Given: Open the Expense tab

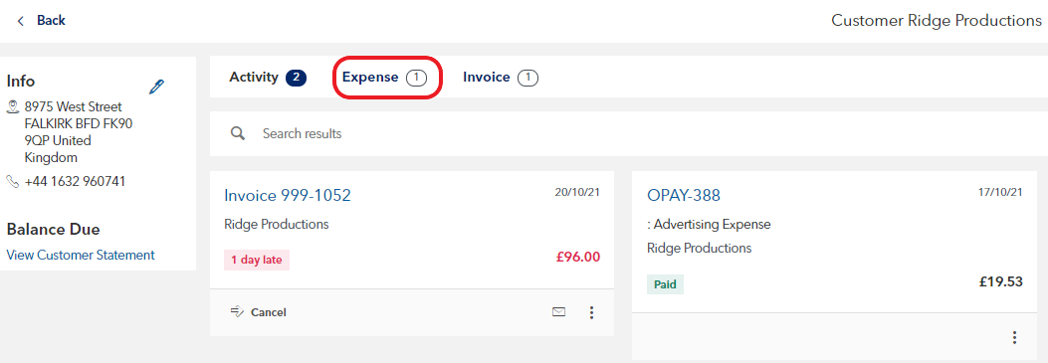Looking at the screenshot, I should pos(384,78).
